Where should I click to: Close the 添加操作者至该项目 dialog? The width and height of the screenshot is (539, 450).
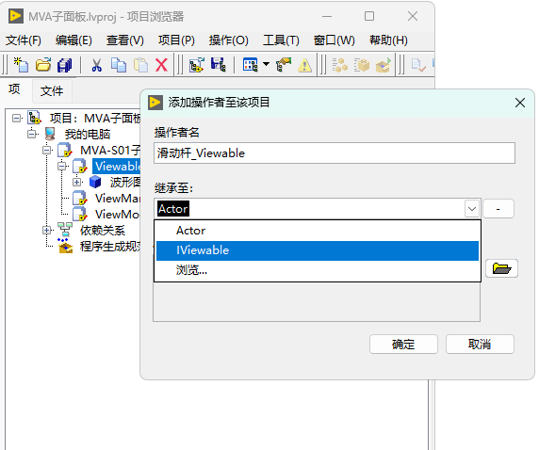pyautogui.click(x=520, y=103)
